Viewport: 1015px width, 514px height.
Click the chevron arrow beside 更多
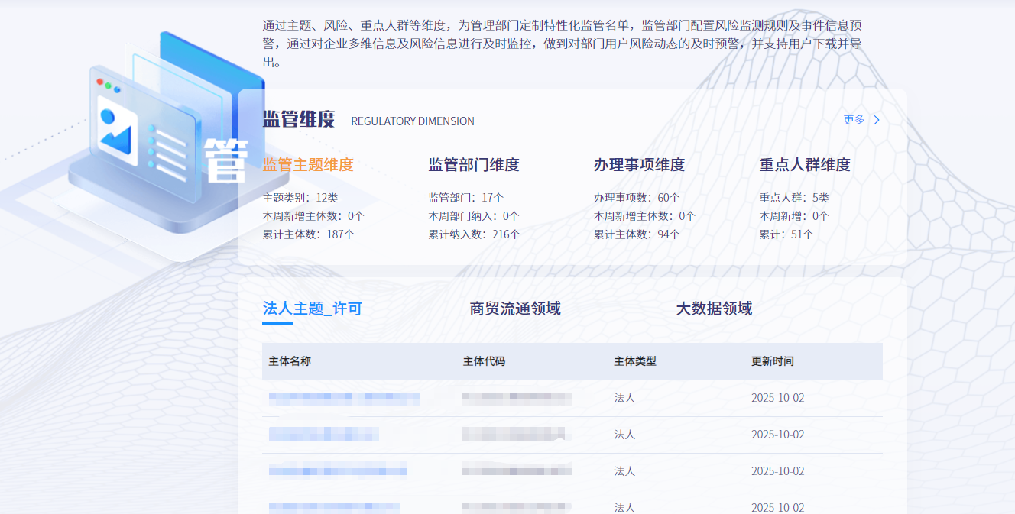pos(877,120)
